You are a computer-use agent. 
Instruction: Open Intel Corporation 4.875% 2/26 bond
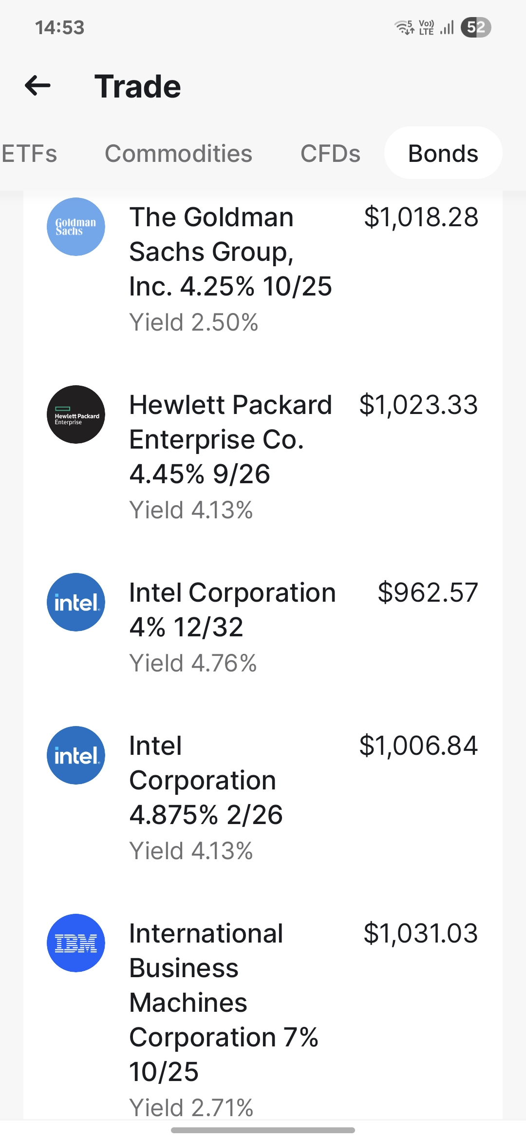pyautogui.click(x=263, y=798)
